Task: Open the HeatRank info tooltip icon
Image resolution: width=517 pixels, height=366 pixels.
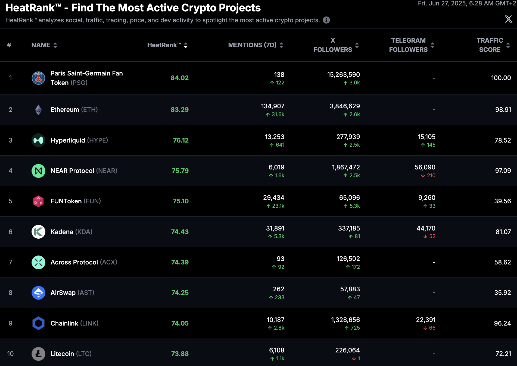Action: [x=326, y=20]
